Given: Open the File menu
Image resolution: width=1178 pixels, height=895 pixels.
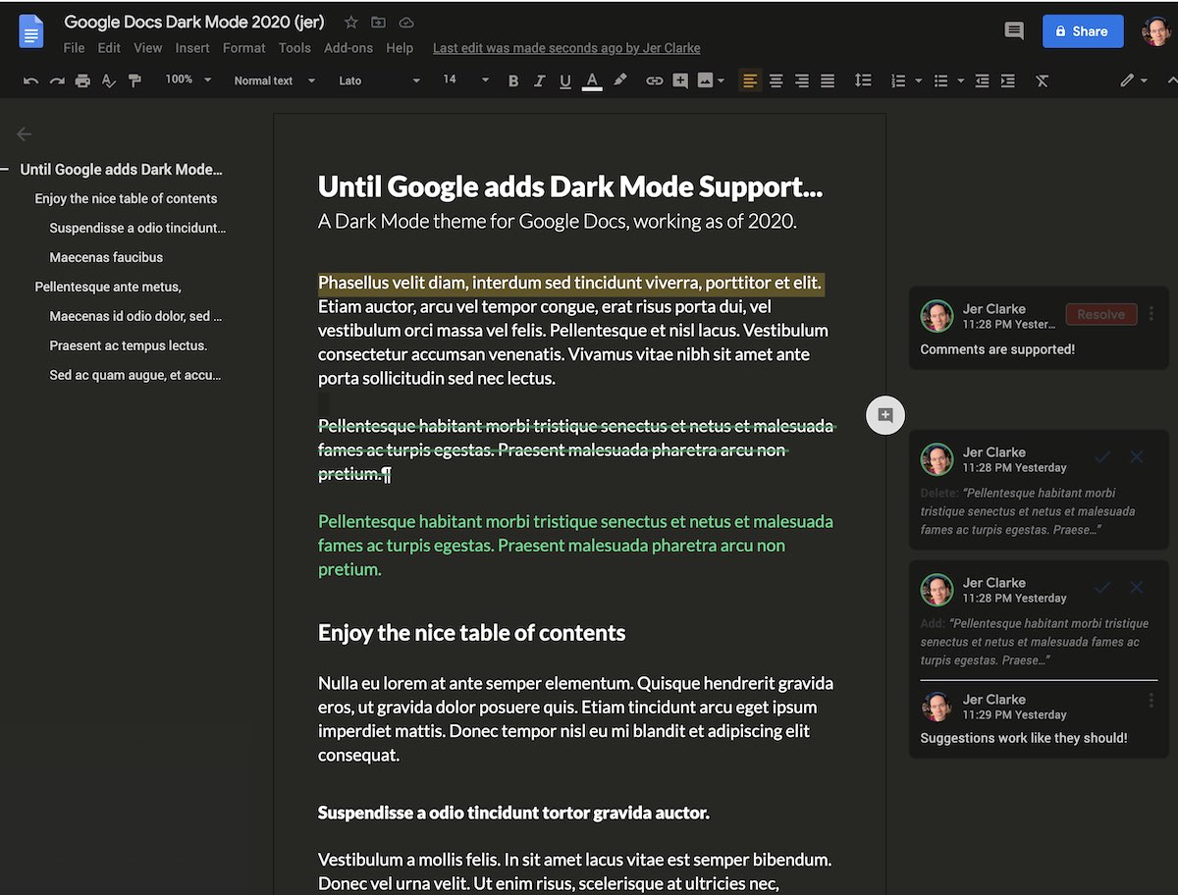Looking at the screenshot, I should click(74, 48).
